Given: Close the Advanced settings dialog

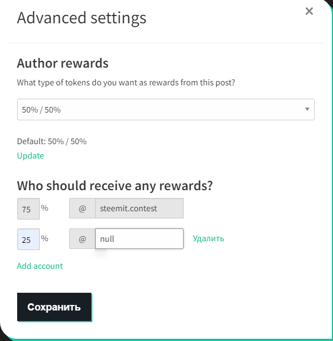Looking at the screenshot, I should pyautogui.click(x=309, y=12).
